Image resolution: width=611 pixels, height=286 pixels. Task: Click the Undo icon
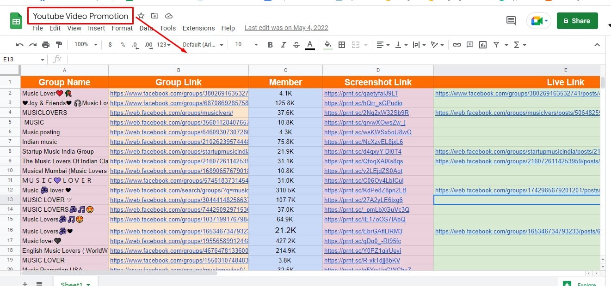(19, 45)
